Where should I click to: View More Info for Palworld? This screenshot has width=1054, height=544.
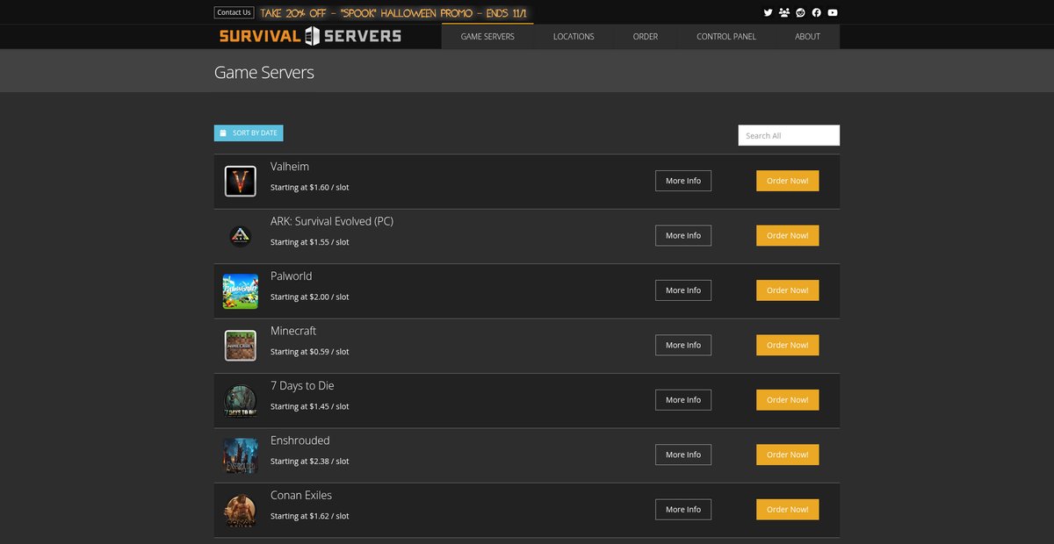click(x=683, y=290)
